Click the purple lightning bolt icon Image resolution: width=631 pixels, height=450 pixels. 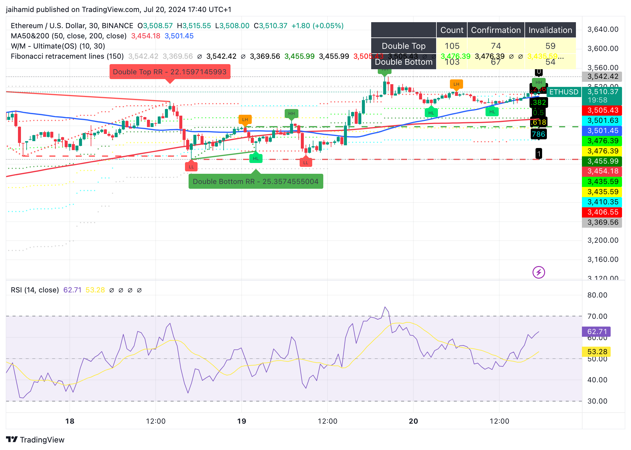(539, 272)
